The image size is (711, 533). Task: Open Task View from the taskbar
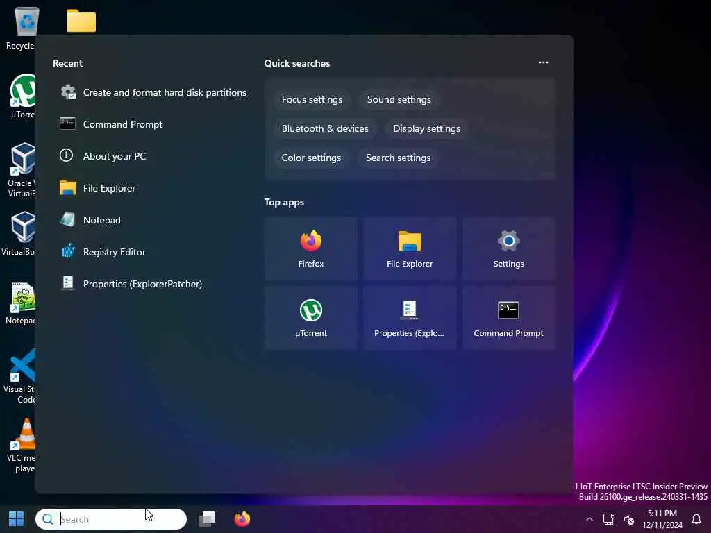pyautogui.click(x=207, y=519)
